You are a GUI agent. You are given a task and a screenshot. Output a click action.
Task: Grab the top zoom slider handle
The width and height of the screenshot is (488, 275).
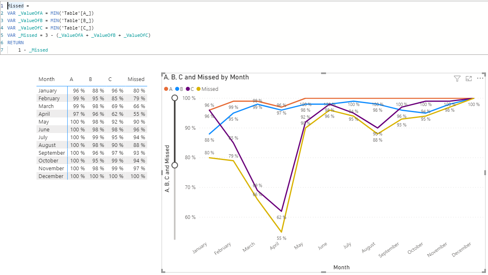175,98
